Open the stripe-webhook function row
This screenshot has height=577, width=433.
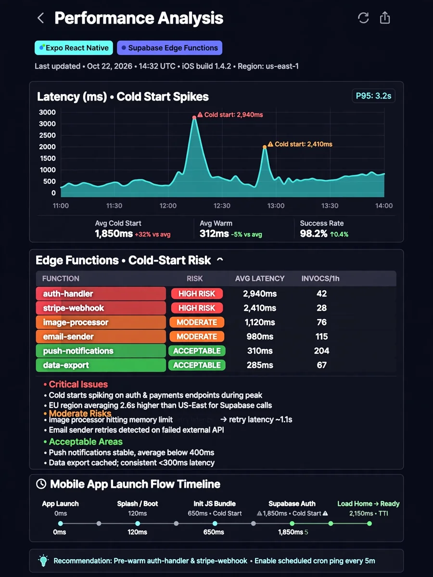coord(216,308)
